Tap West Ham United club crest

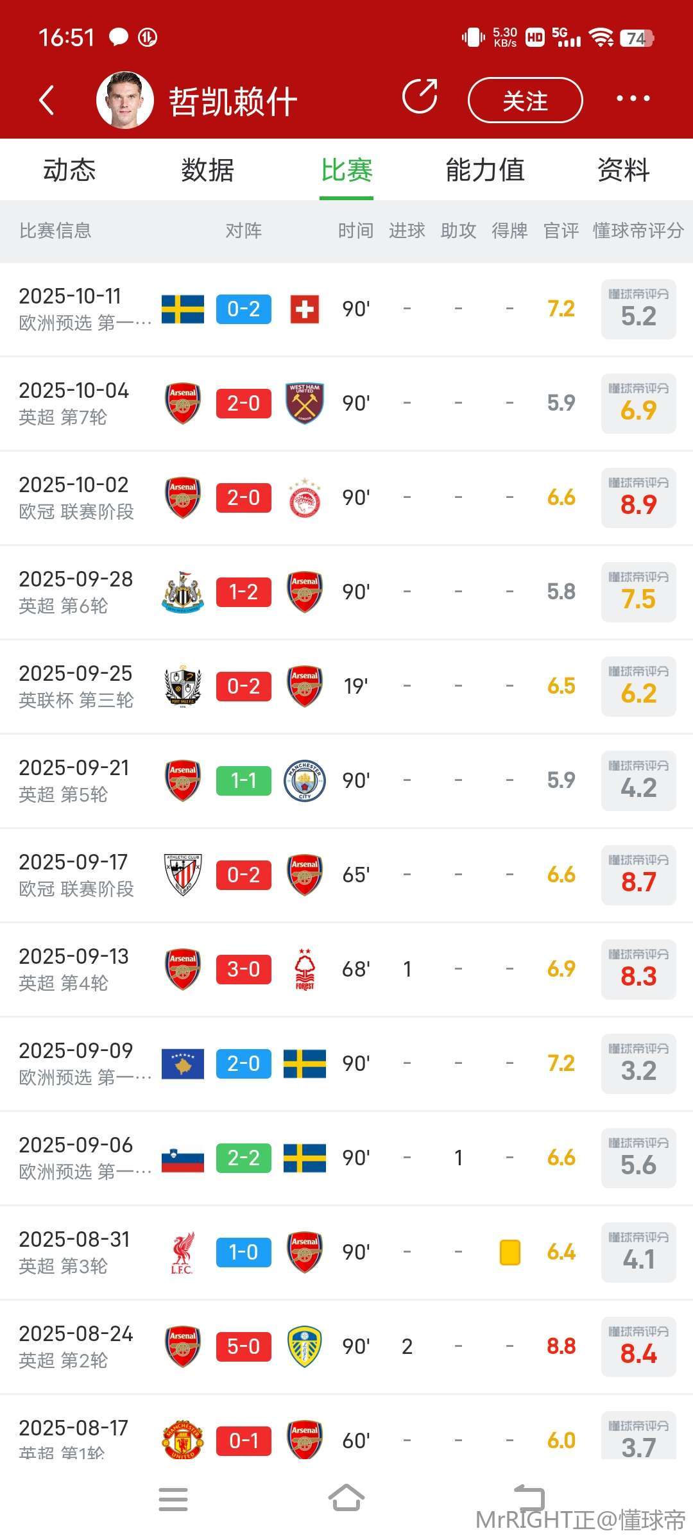(x=305, y=403)
